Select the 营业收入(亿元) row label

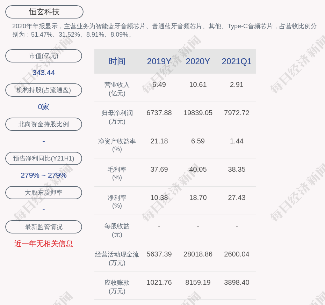pyautogui.click(x=117, y=89)
